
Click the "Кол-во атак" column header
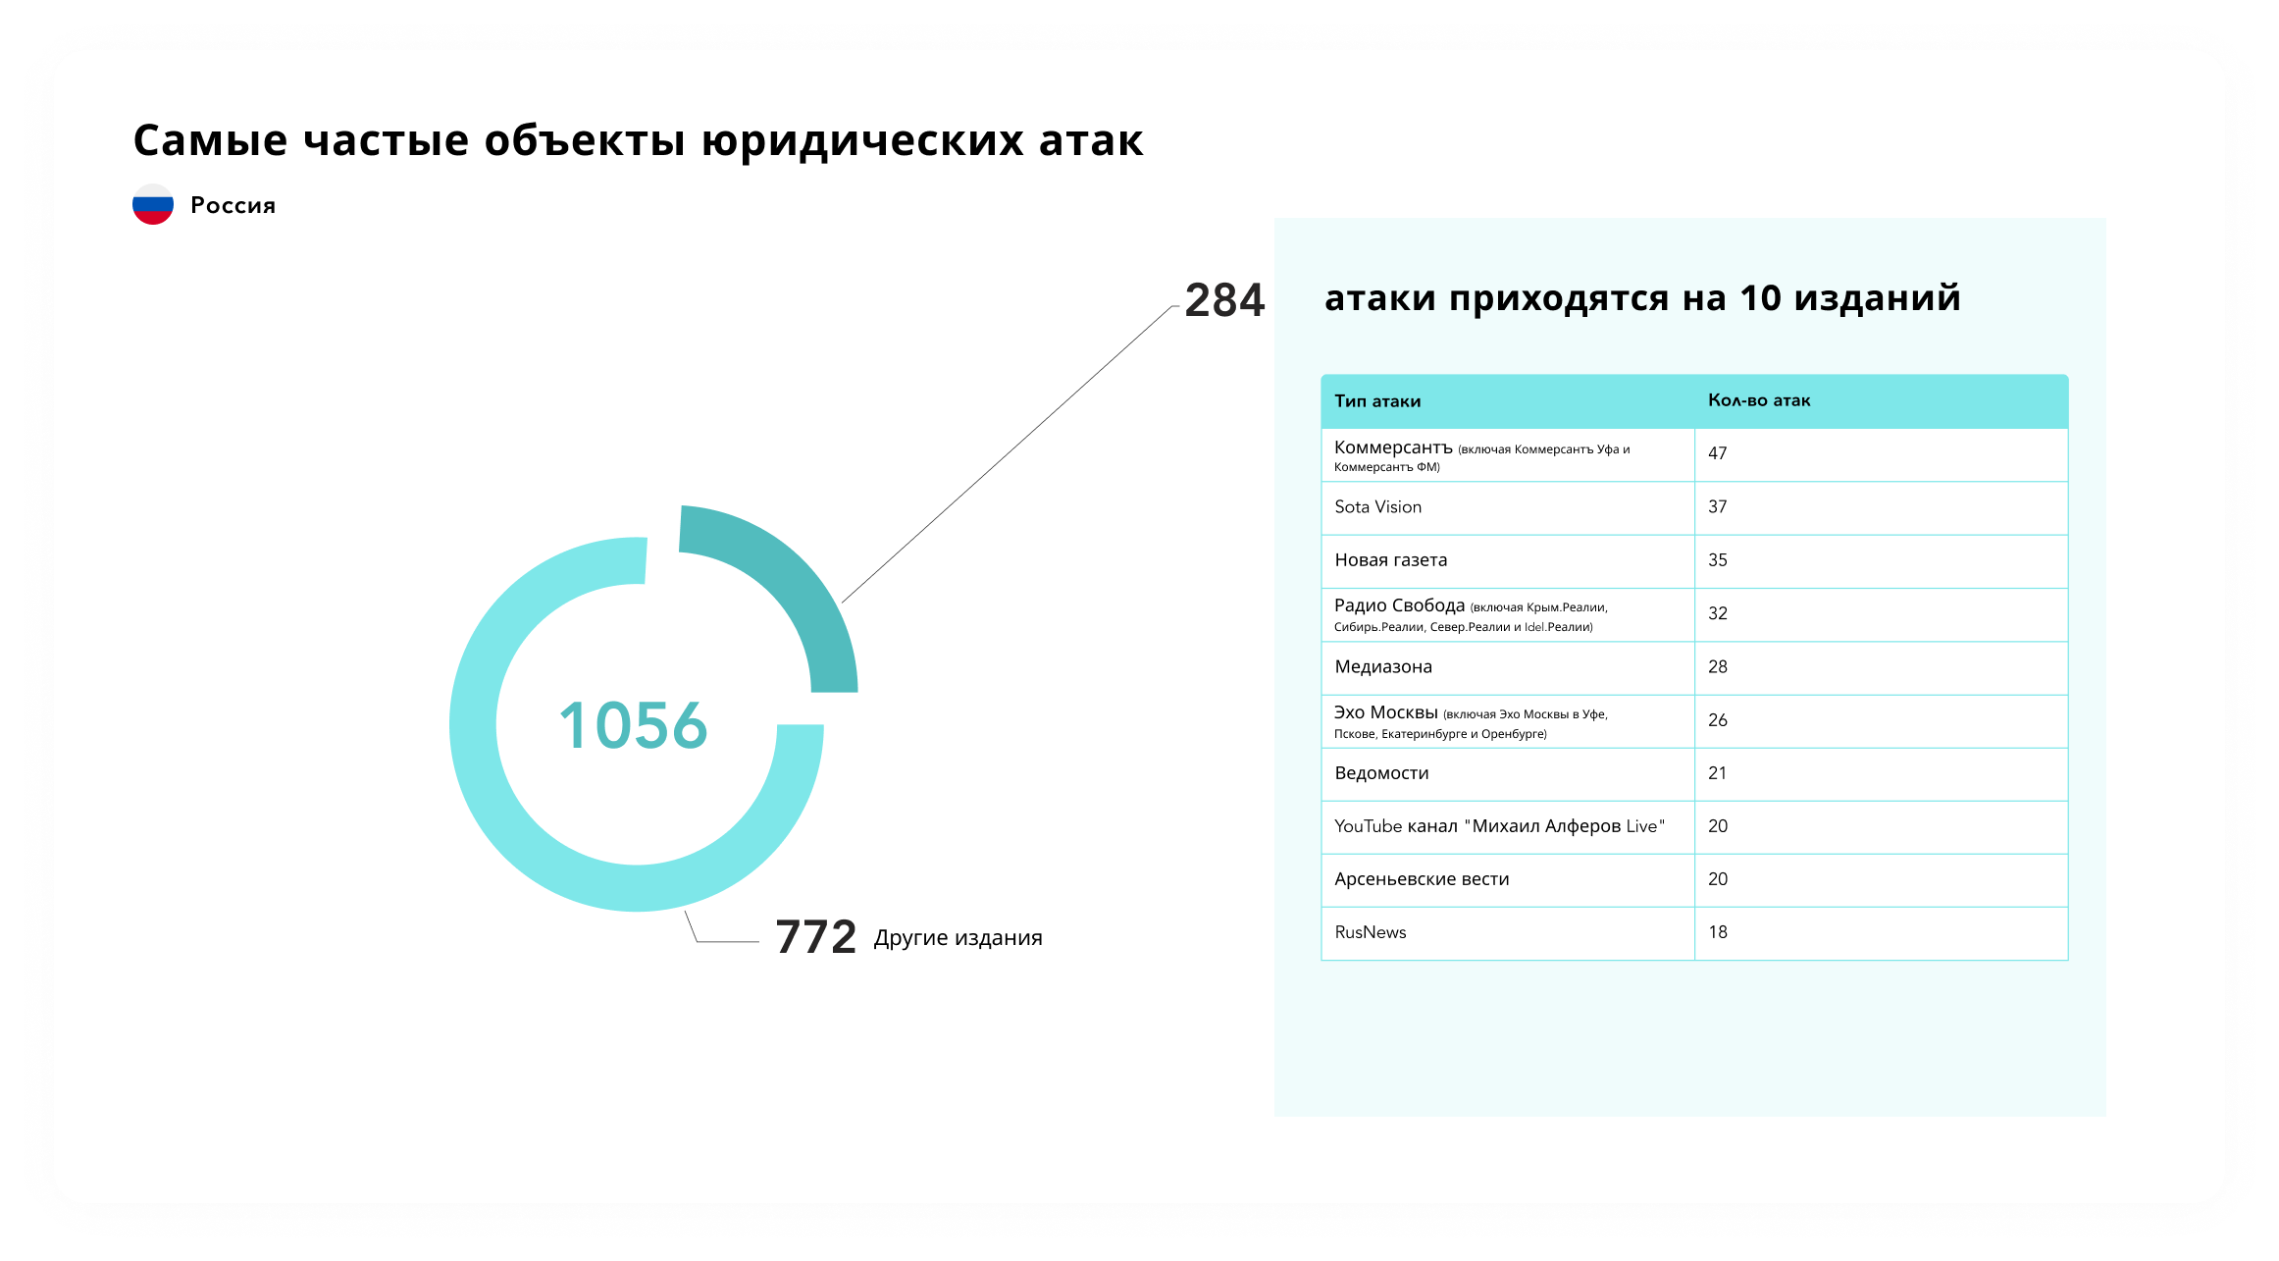[1759, 400]
